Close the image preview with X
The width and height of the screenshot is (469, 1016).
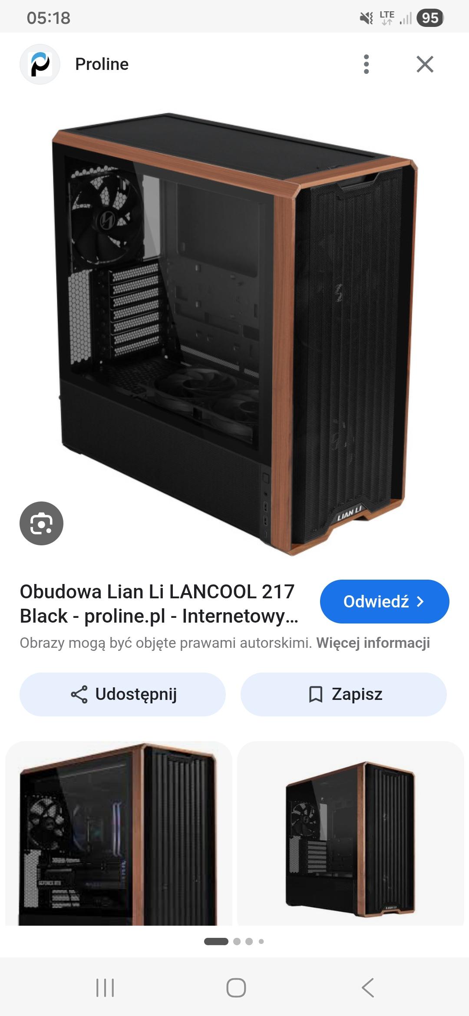tap(425, 64)
